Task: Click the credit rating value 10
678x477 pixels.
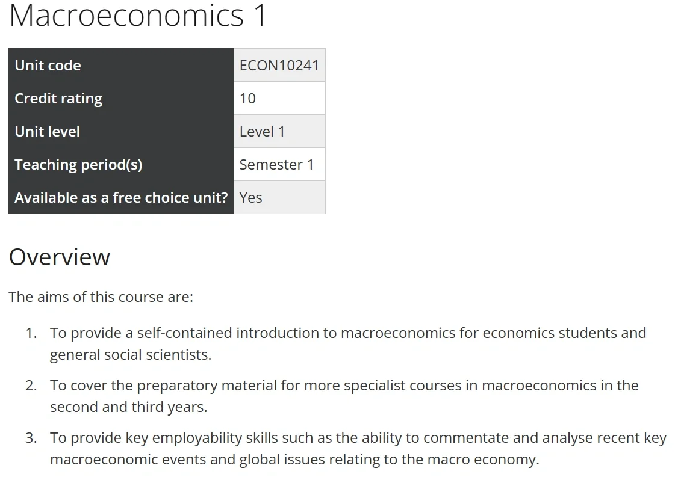Action: [247, 99]
